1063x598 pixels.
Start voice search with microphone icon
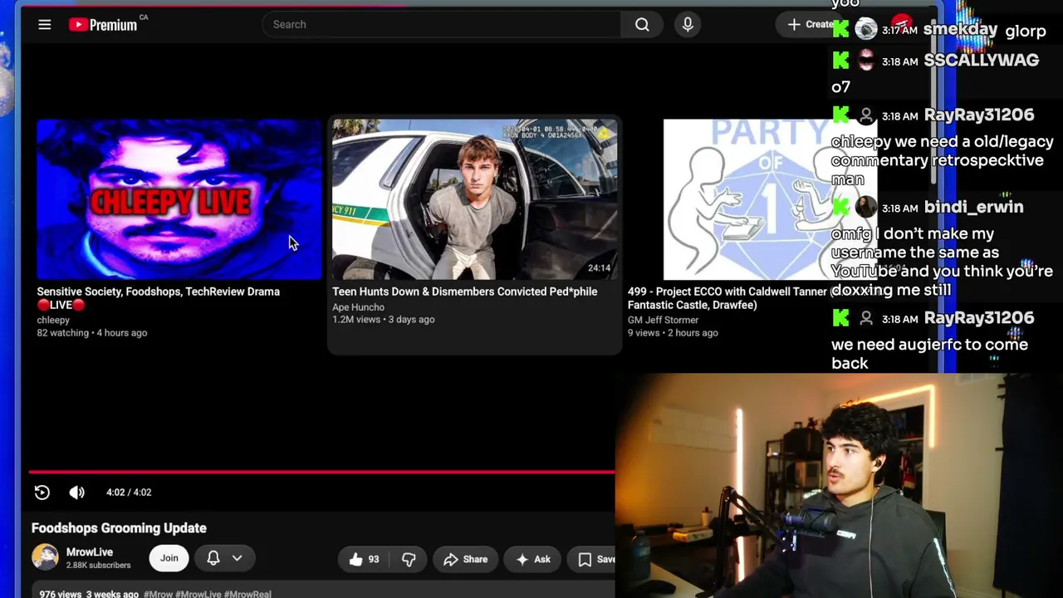688,24
